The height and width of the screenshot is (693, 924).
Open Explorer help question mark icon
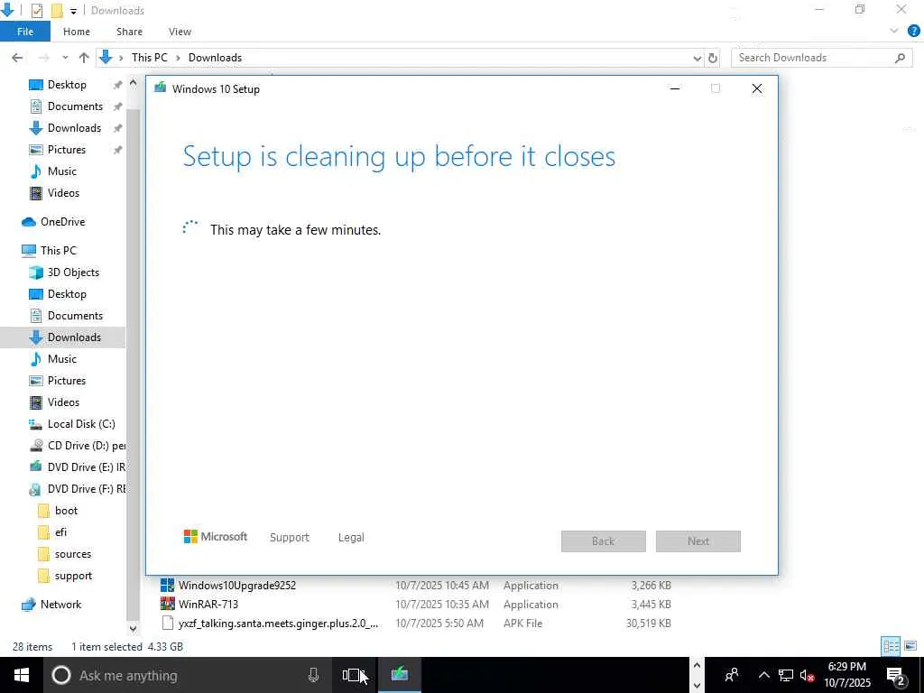coord(914,32)
